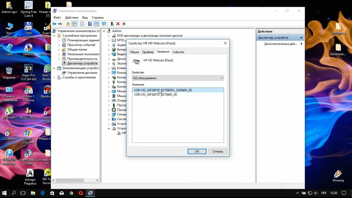Expand the Просмотр событий node
The image size is (352, 198).
point(59,45)
